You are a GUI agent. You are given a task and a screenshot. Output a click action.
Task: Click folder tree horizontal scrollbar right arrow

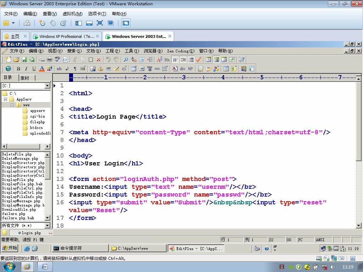(x=48, y=146)
